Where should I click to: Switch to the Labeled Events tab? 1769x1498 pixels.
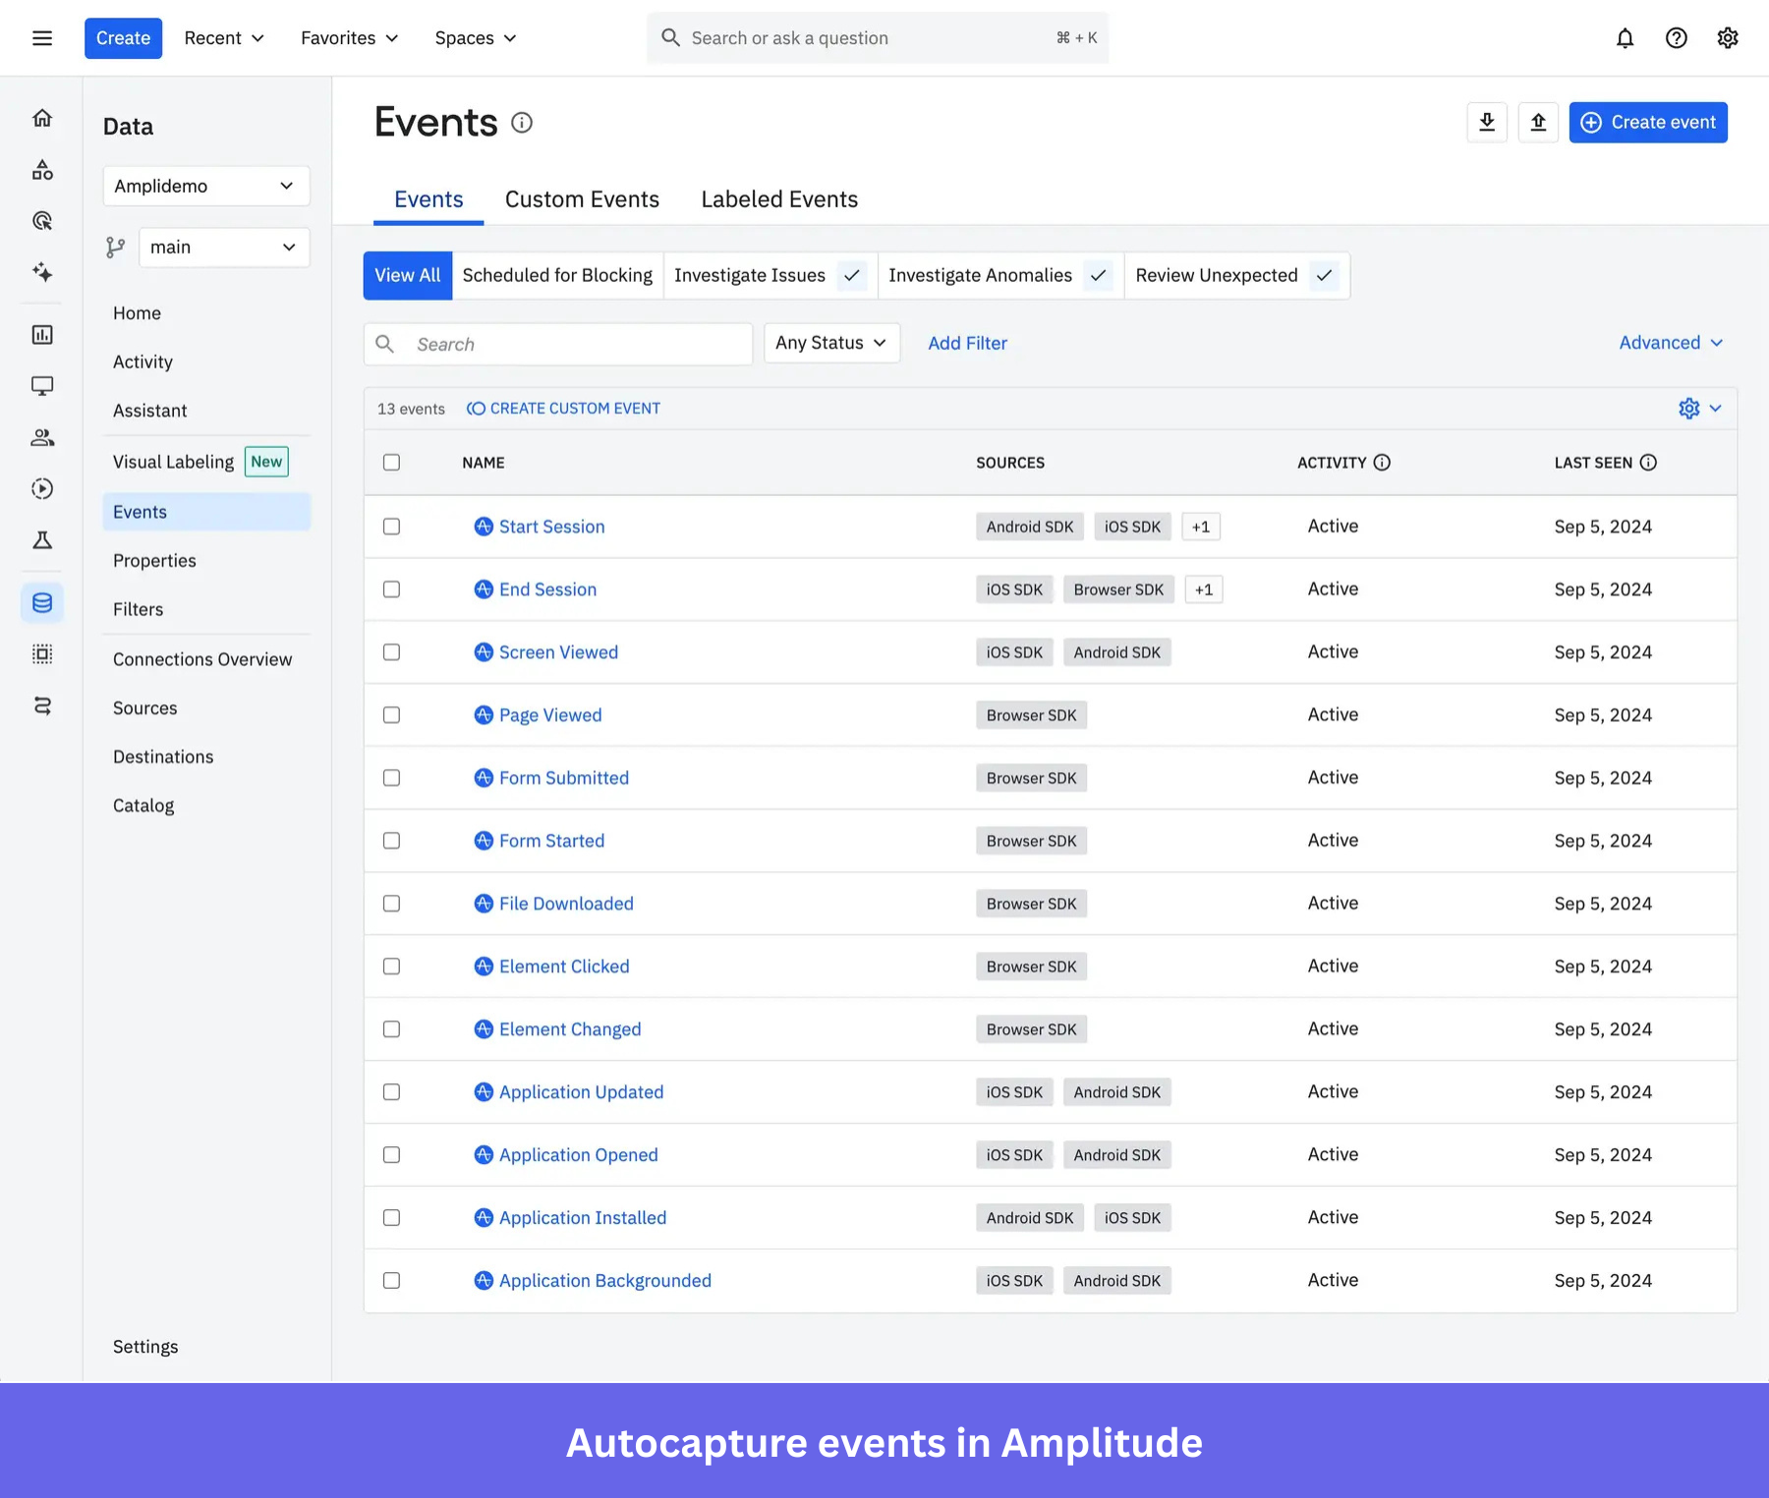(779, 199)
